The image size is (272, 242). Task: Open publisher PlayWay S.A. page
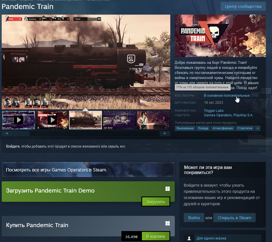(243, 115)
